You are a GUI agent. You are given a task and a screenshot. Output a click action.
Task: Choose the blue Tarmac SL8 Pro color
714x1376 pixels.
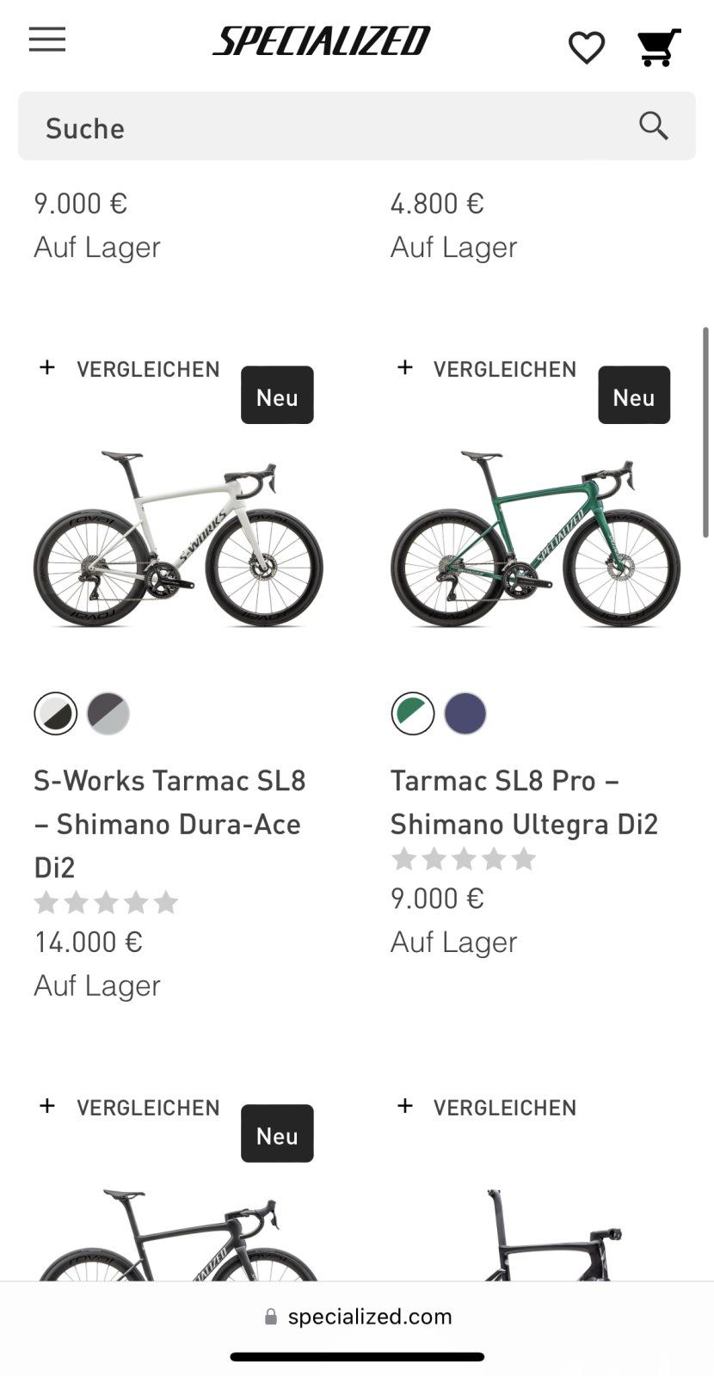(x=465, y=714)
